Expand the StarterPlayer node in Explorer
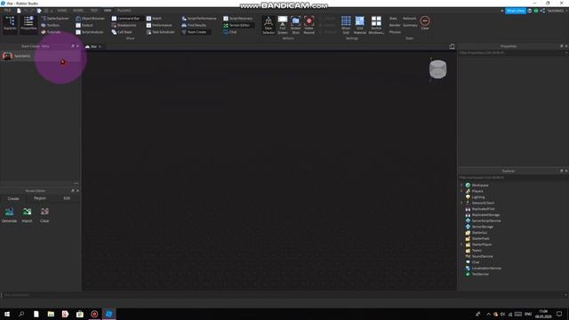This screenshot has width=569, height=320. click(x=462, y=244)
